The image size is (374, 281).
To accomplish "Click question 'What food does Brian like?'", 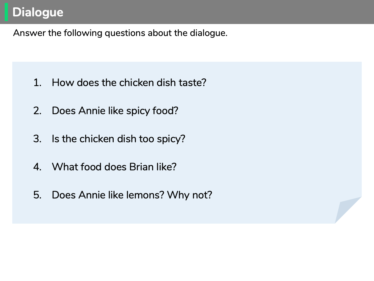I will click(114, 167).
